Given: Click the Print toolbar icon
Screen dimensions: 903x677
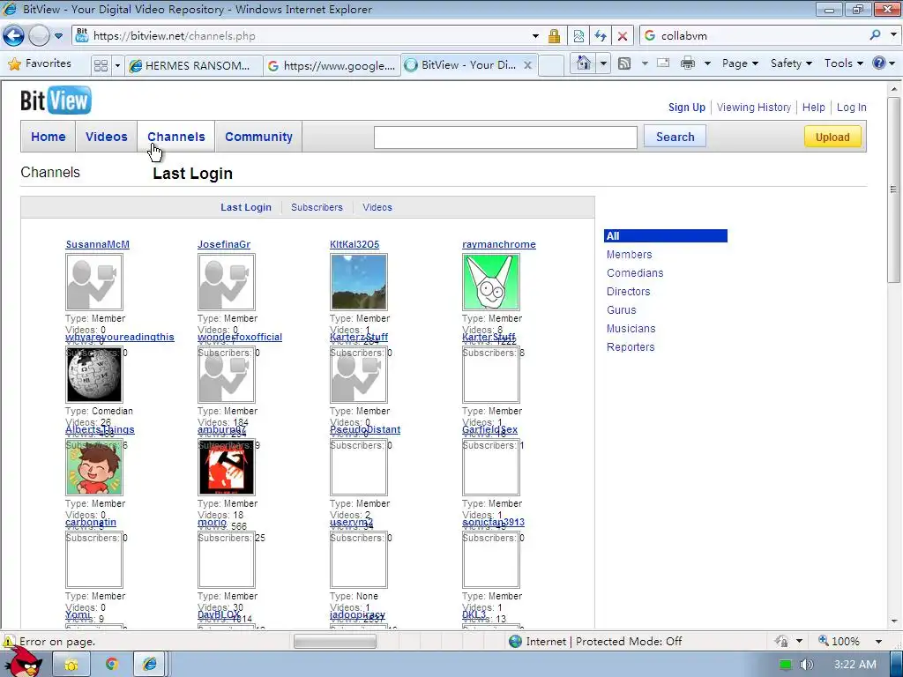Looking at the screenshot, I should tap(688, 63).
